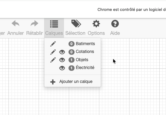Click the pencil icon for Objets layer
Image resolution: width=166 pixels, height=115 pixels.
coord(53,60)
